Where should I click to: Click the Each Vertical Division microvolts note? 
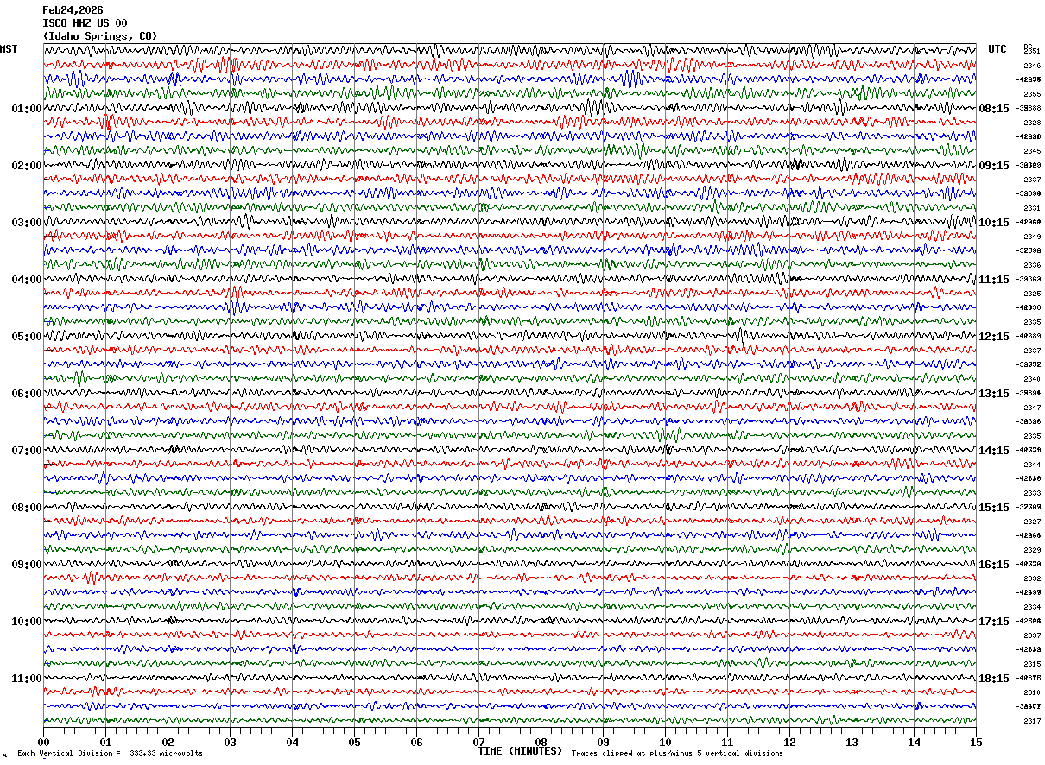pyautogui.click(x=110, y=753)
